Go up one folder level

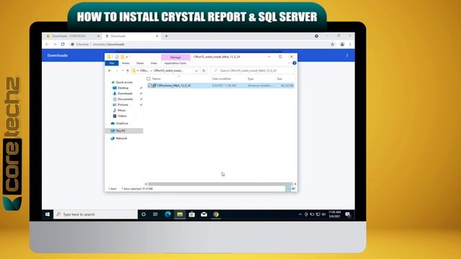click(x=127, y=71)
